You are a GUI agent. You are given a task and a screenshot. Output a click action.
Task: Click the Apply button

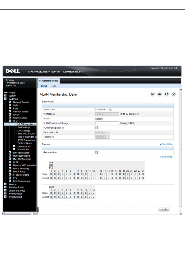tap(164, 210)
